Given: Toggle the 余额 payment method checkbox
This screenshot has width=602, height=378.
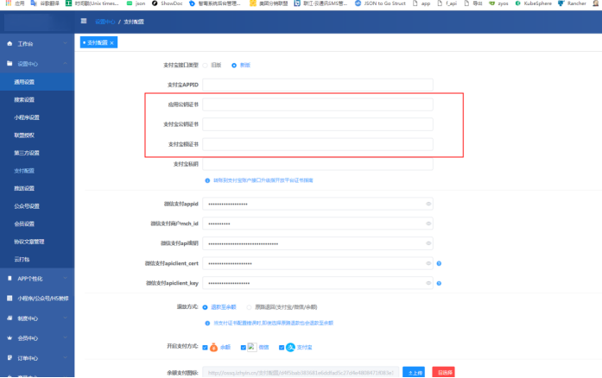Looking at the screenshot, I should (205, 347).
